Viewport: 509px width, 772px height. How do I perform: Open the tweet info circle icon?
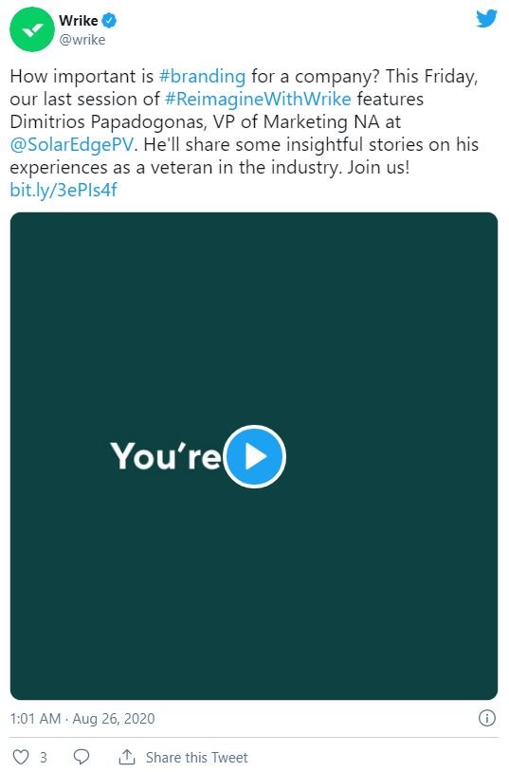(487, 718)
